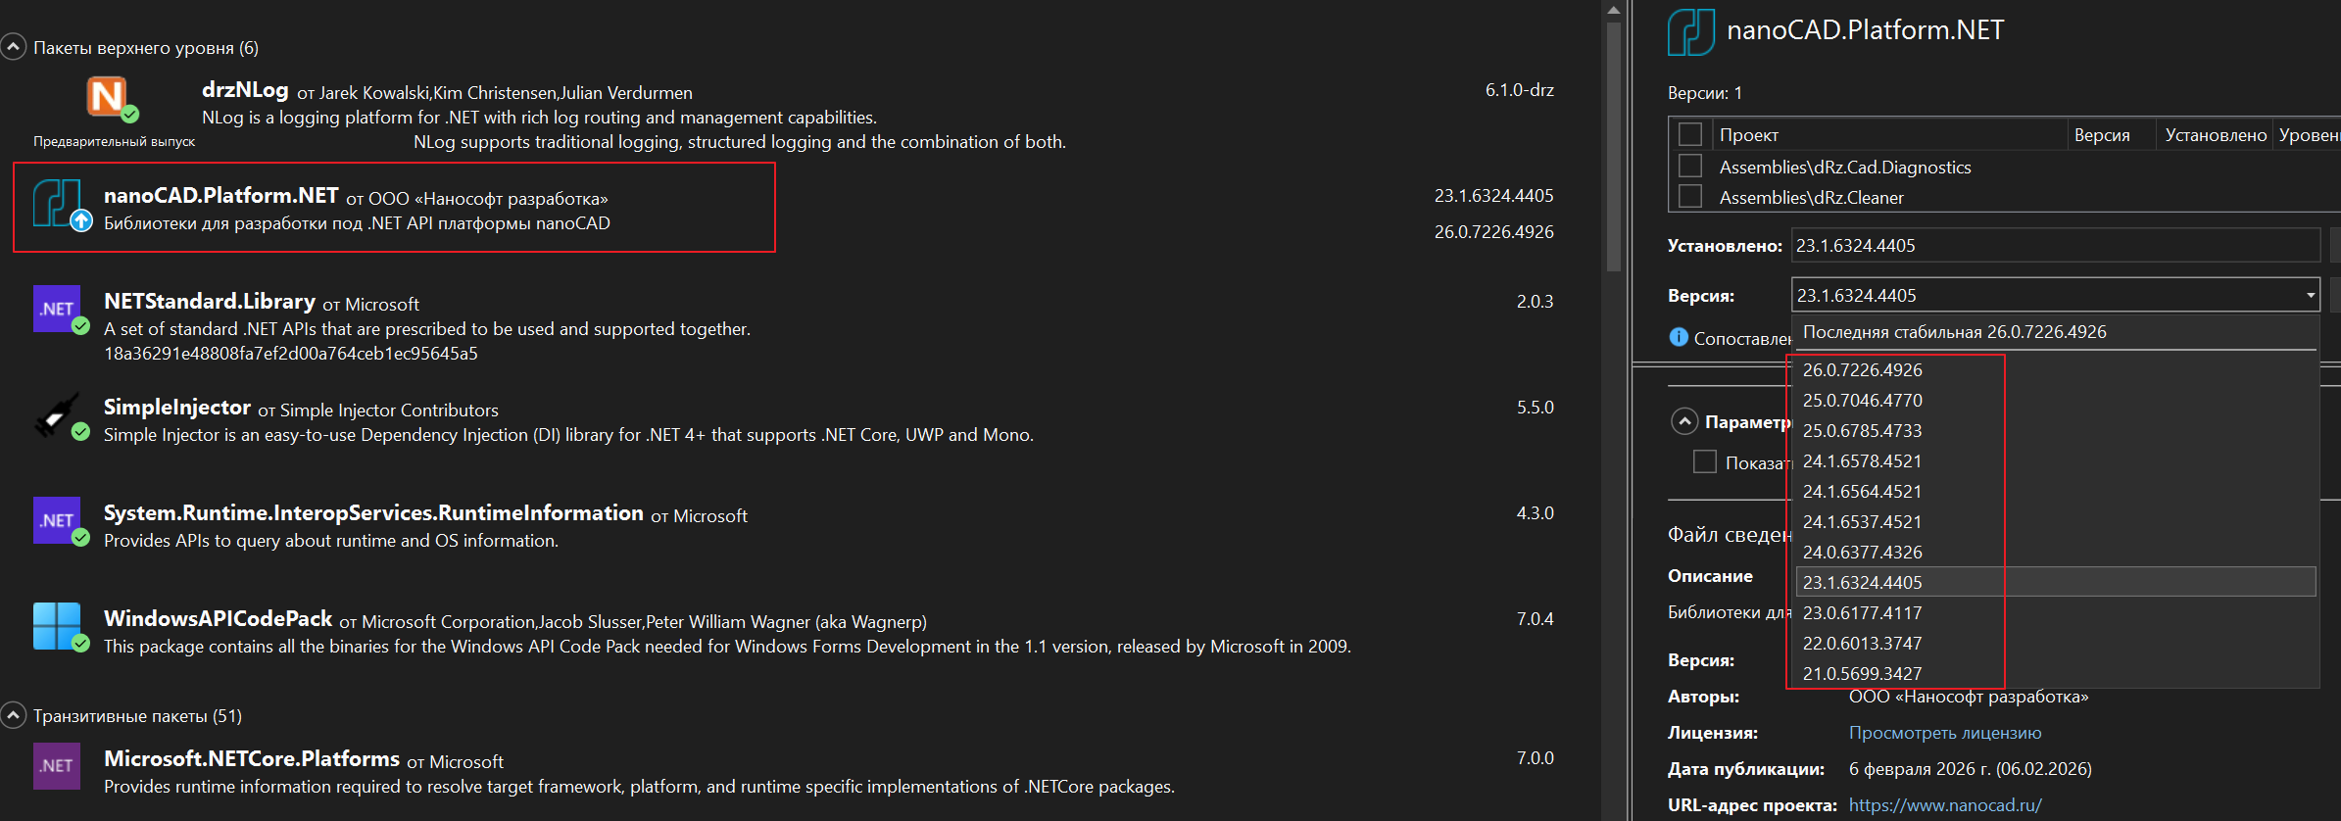Click the nanoCAD.Platform.NET package icon in list
This screenshot has width=2341, height=821.
pyautogui.click(x=58, y=203)
